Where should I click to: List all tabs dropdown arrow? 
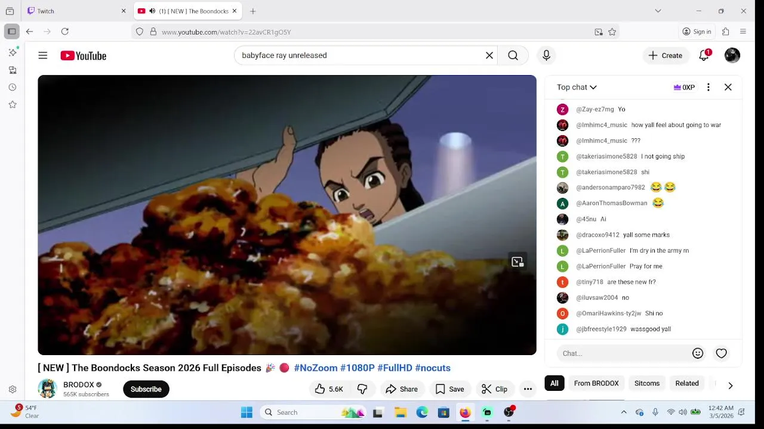pos(658,11)
